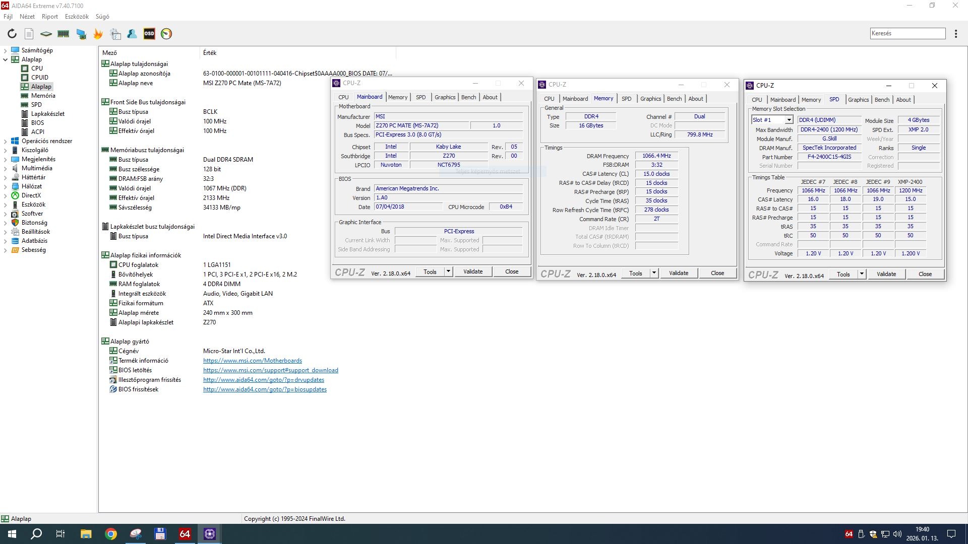Launch the flame stability test icon
968x544 pixels.
click(x=98, y=34)
